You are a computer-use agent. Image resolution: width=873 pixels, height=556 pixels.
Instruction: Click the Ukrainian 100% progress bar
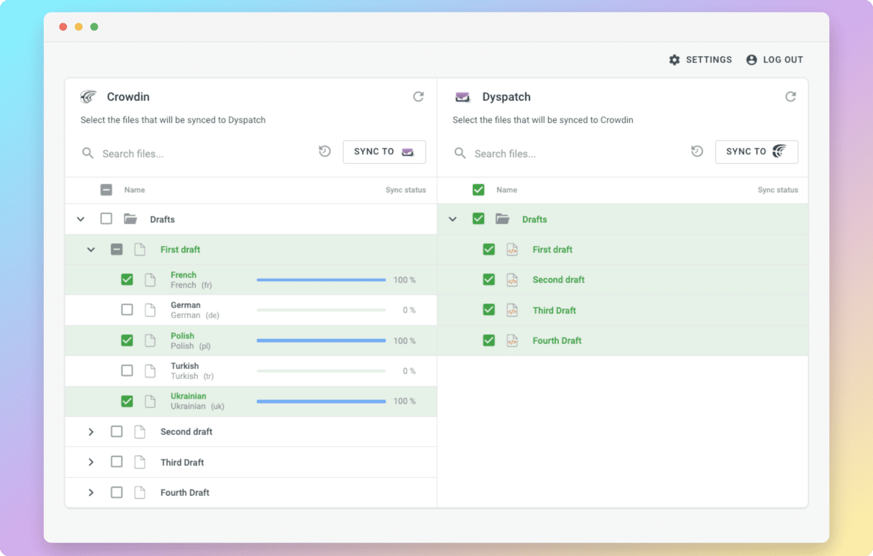pyautogui.click(x=321, y=401)
